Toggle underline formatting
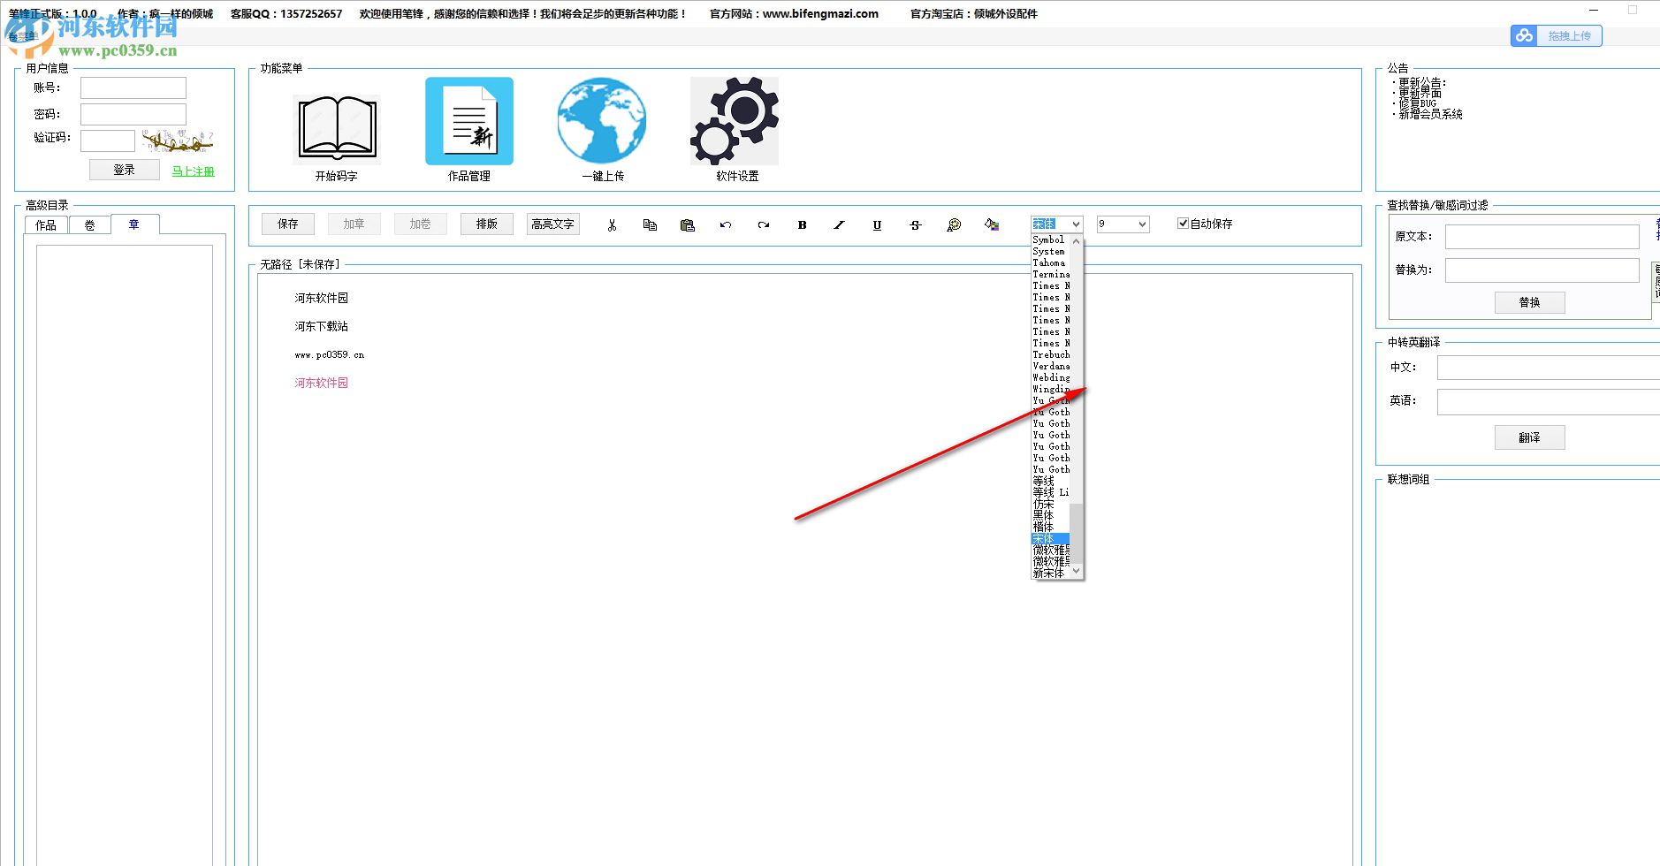Viewport: 1660px width, 866px height. pos(877,224)
